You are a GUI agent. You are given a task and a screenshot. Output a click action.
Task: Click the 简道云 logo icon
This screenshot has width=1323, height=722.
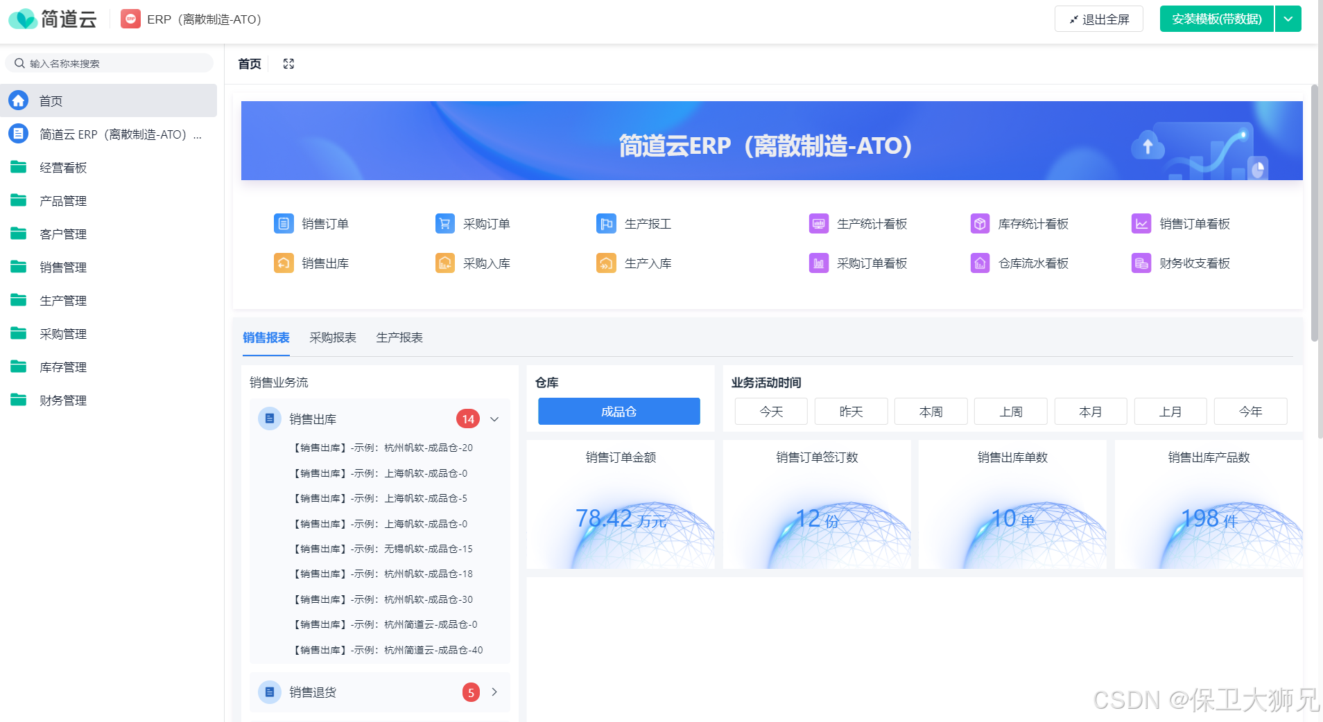[x=23, y=19]
